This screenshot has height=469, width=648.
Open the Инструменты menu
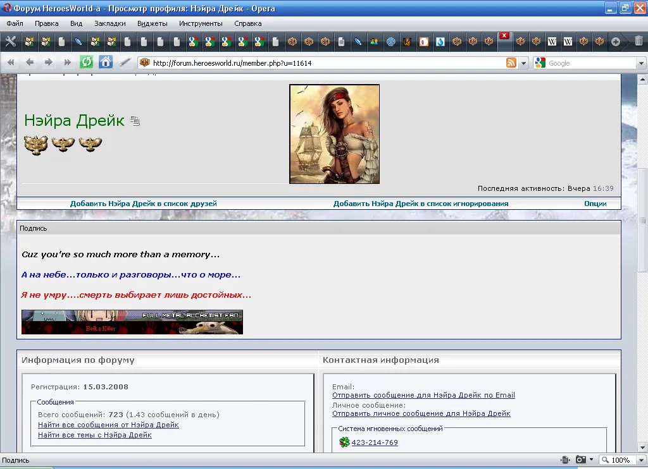201,23
